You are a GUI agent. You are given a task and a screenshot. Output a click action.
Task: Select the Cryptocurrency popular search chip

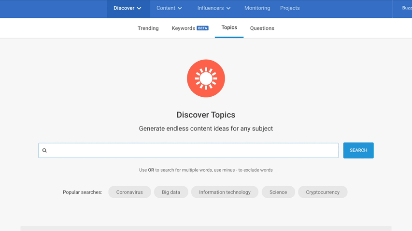pyautogui.click(x=323, y=192)
